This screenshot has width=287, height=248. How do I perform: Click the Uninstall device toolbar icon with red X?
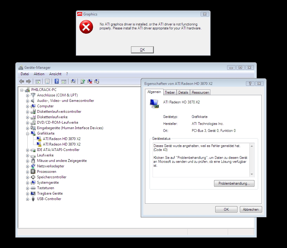(x=90, y=81)
